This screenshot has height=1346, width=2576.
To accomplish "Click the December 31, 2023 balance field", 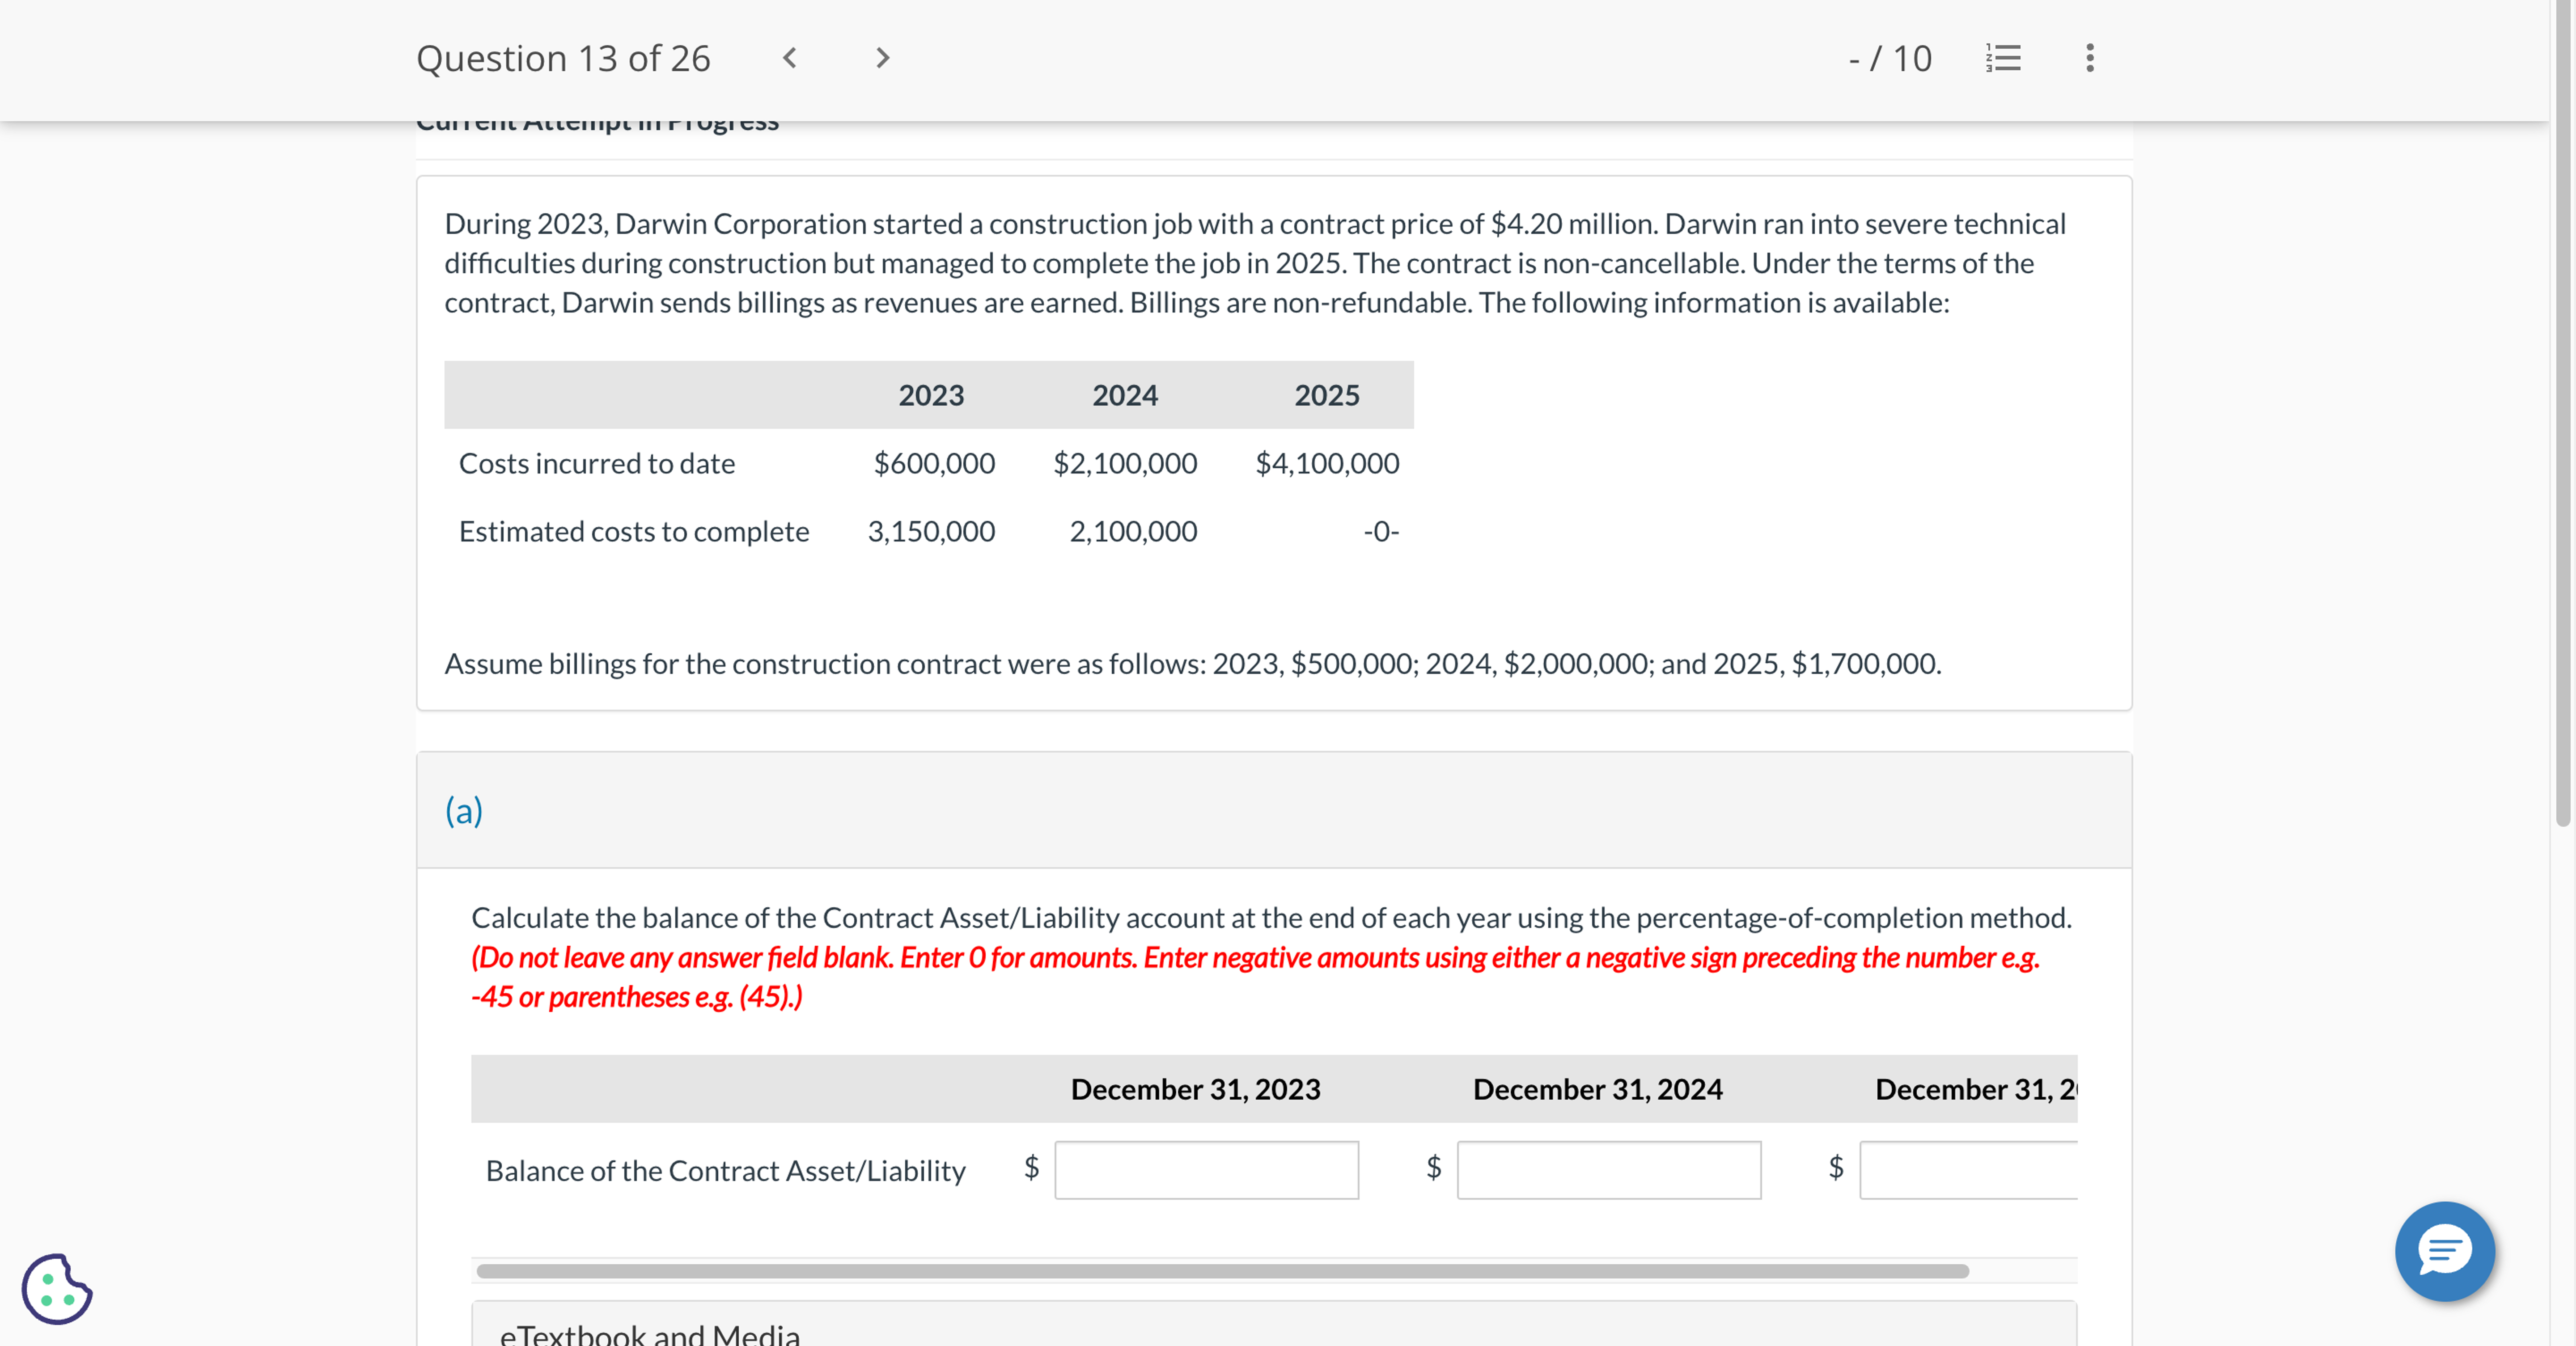I will (x=1206, y=1169).
